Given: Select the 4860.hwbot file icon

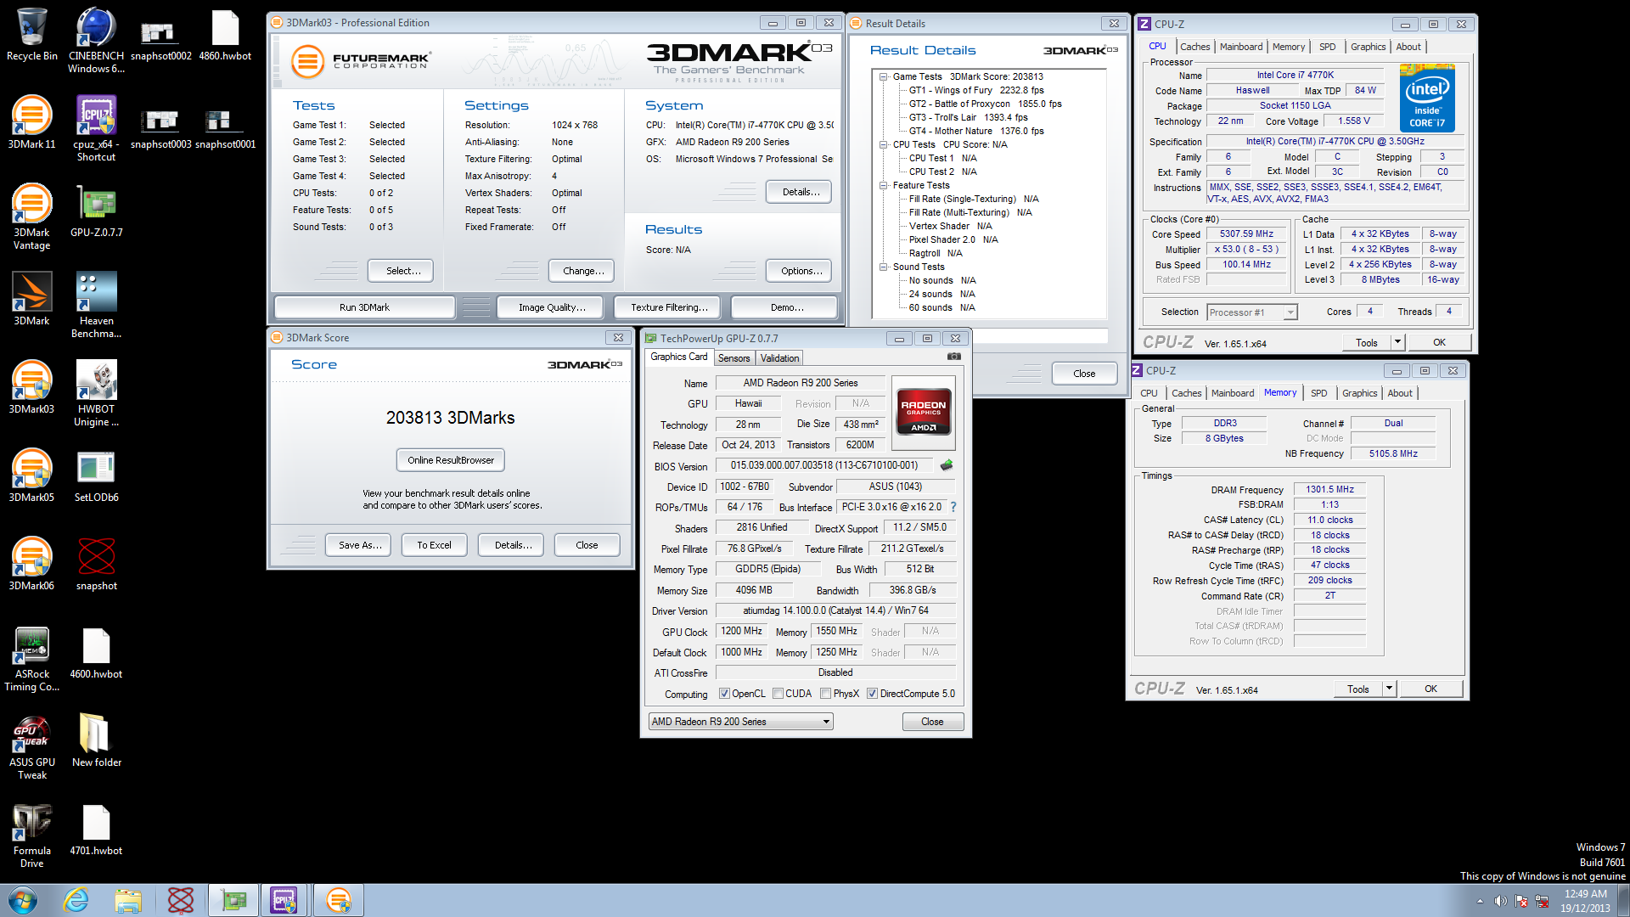Looking at the screenshot, I should (x=225, y=35).
